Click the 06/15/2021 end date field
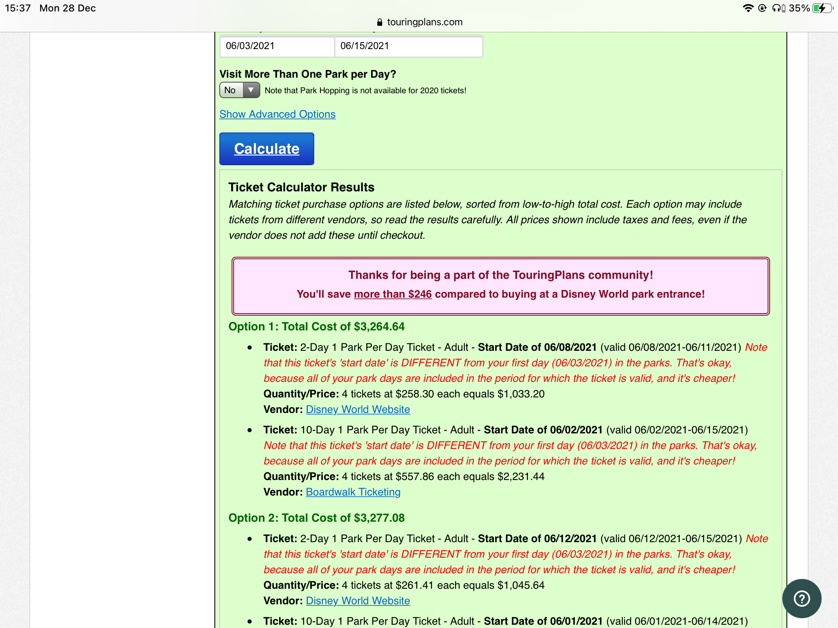838x628 pixels. [x=408, y=46]
